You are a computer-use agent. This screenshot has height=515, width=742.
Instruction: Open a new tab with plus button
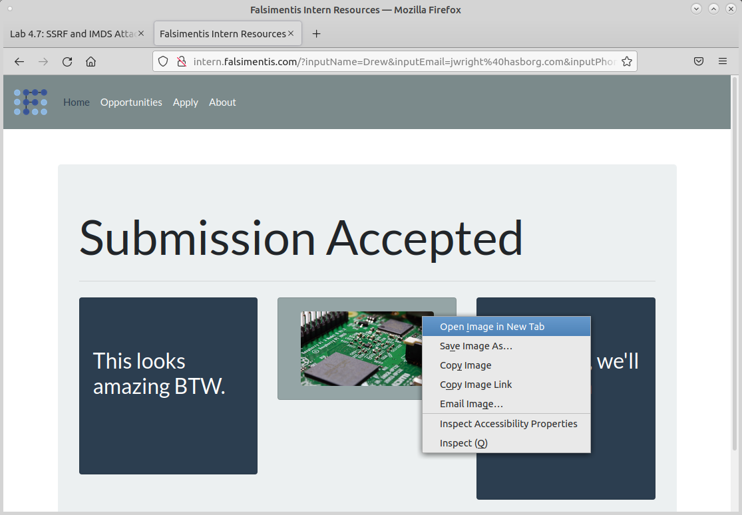coord(317,34)
